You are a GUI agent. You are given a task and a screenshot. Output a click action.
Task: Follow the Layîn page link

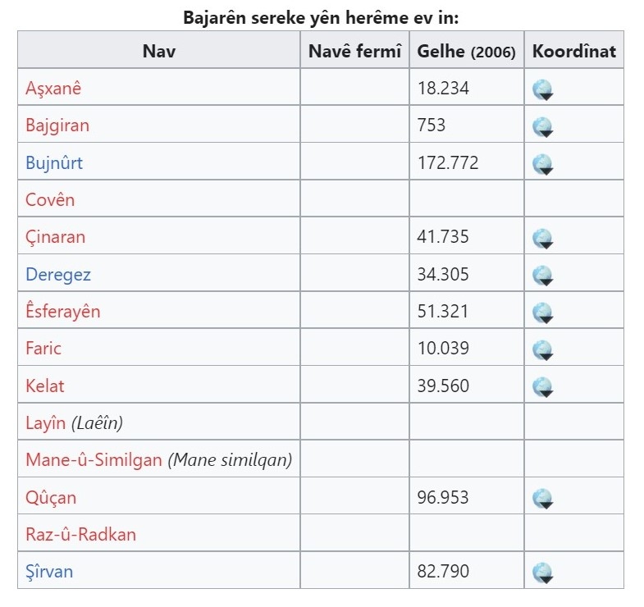click(x=45, y=422)
